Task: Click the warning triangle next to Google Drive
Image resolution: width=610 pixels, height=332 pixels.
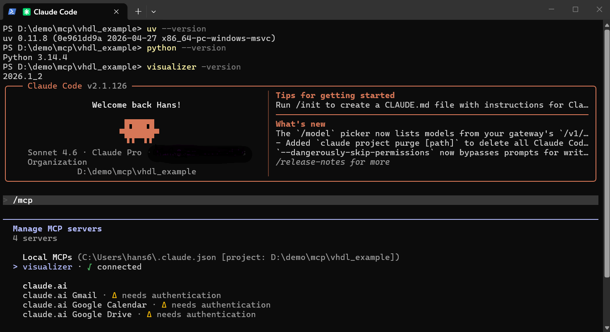Action: (x=149, y=315)
